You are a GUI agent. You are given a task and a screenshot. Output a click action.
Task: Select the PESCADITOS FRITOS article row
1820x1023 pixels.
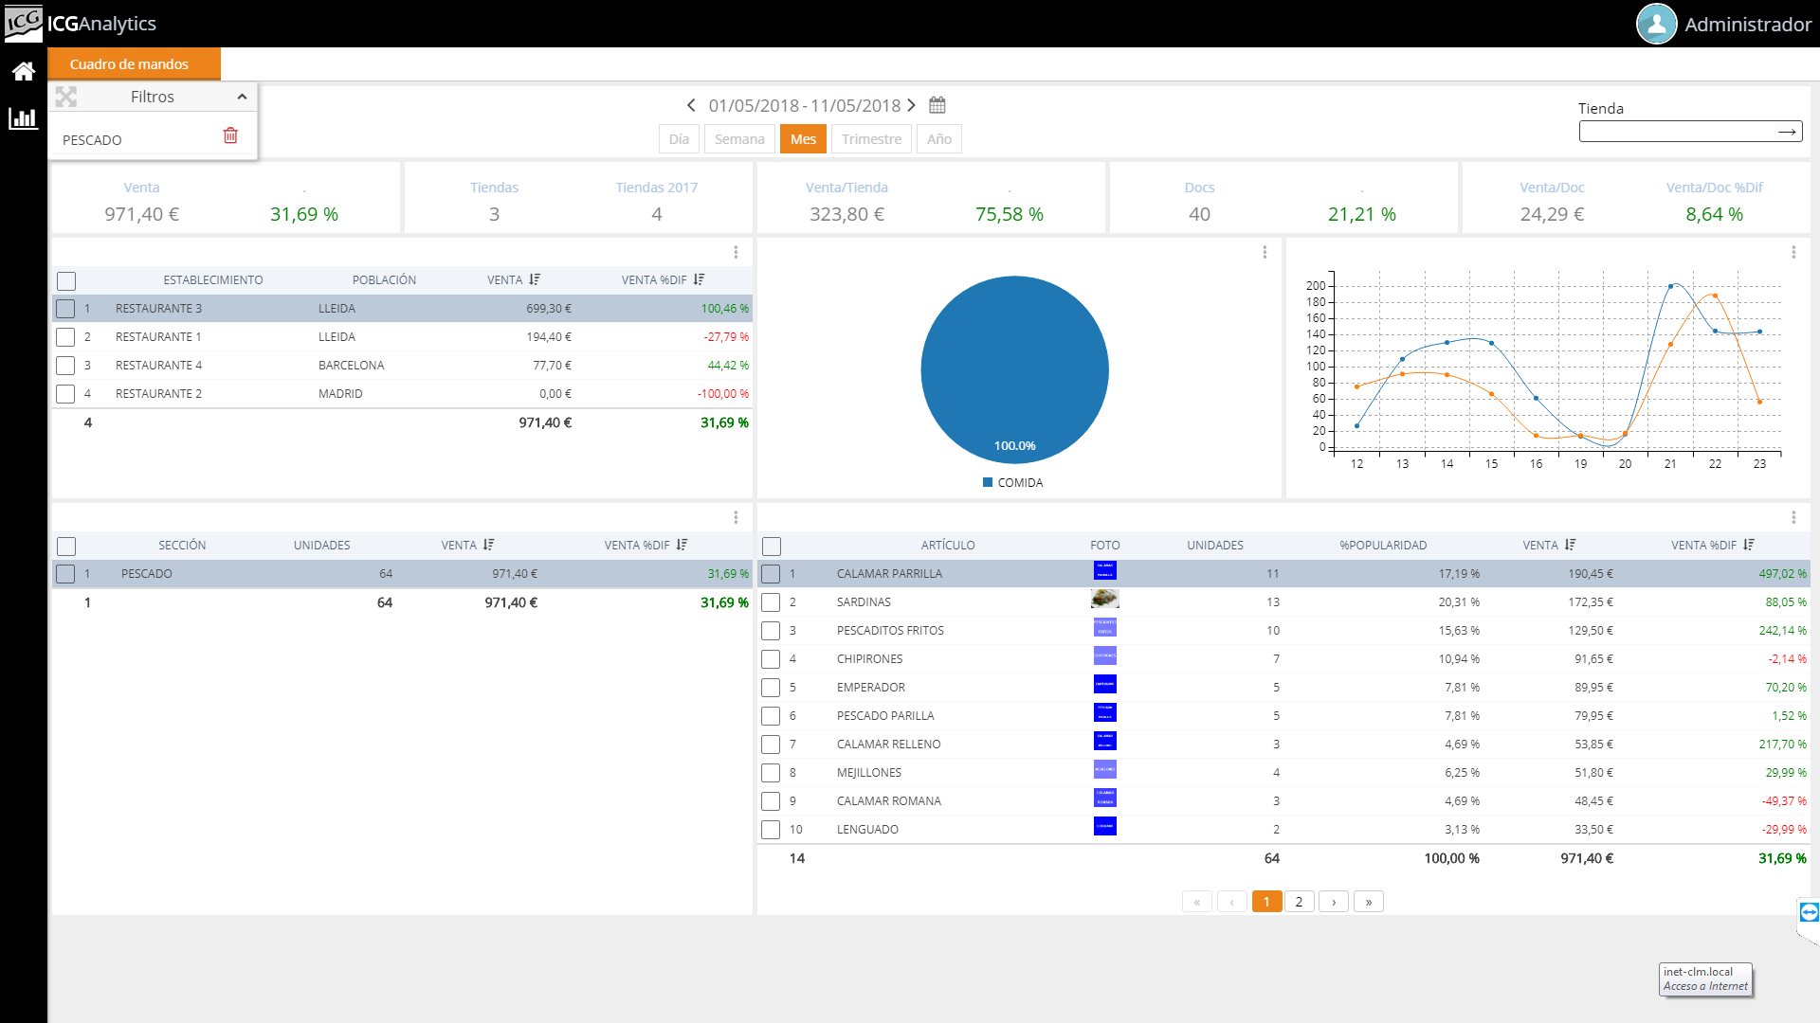(x=1283, y=631)
